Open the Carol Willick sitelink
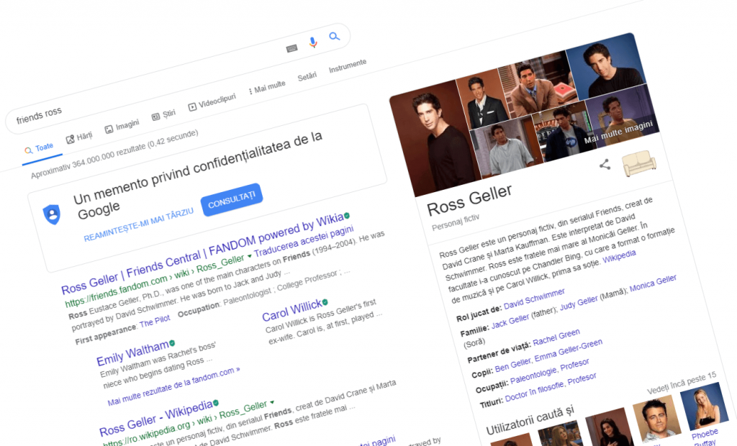This screenshot has height=446, width=737. (291, 309)
